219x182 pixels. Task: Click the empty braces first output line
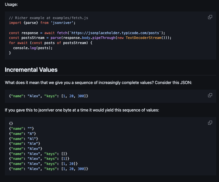click(11, 124)
